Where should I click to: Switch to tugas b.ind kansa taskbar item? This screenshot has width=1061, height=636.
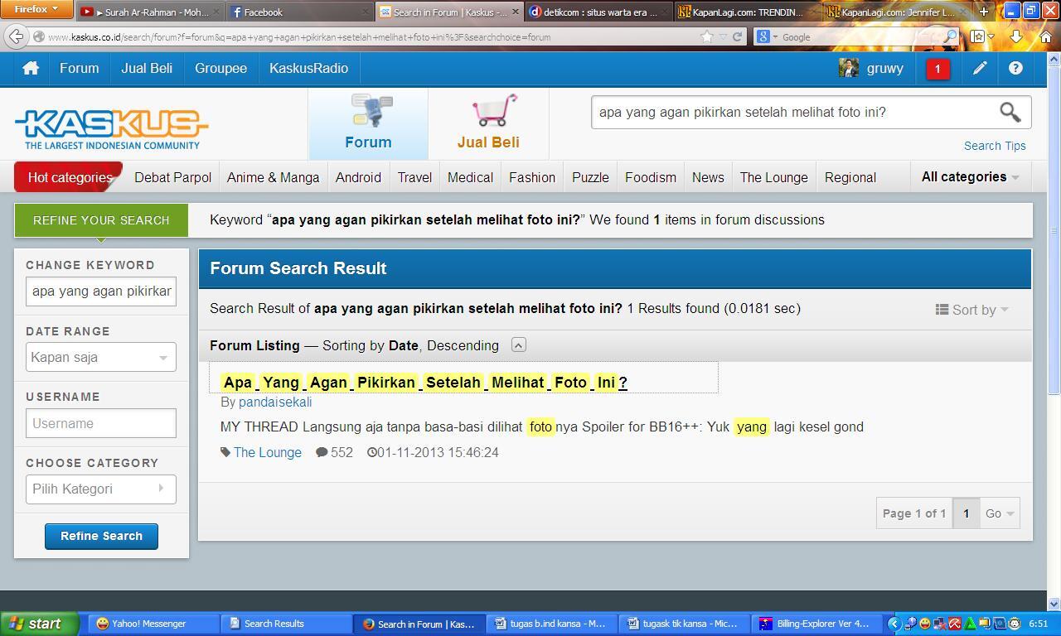[x=550, y=624]
